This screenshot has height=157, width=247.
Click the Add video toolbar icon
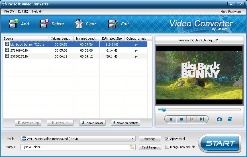(14, 24)
